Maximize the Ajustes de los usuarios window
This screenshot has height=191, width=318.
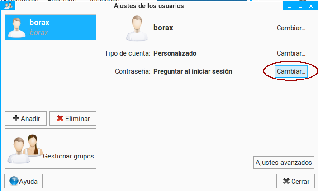coord(300,6)
